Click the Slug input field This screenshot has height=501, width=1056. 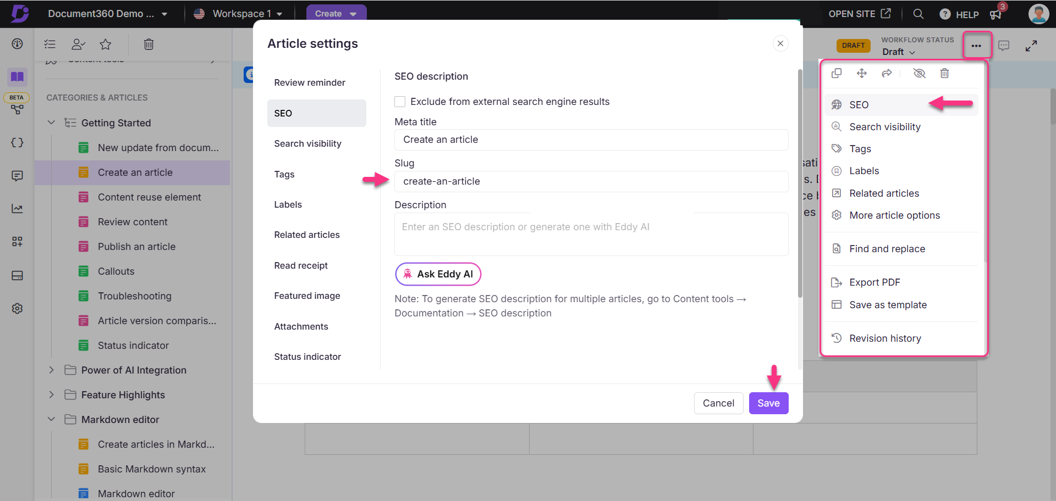pos(591,181)
